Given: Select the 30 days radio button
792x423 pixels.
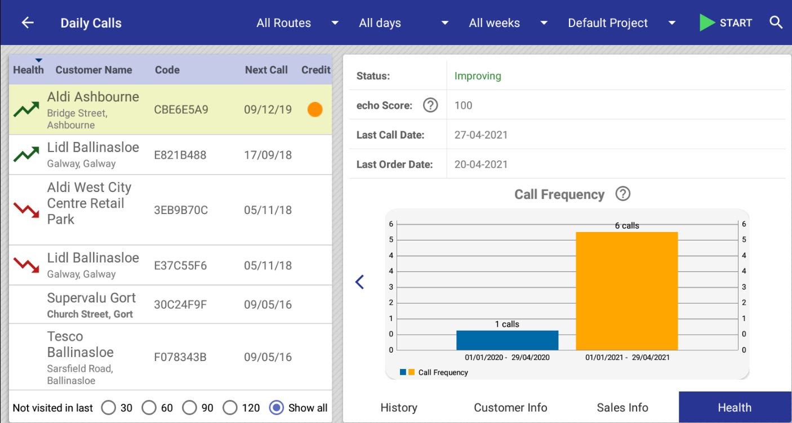Looking at the screenshot, I should [x=109, y=408].
